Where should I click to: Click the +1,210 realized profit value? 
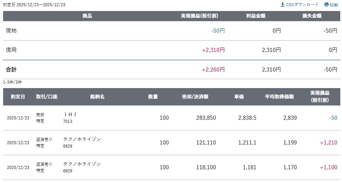tap(328, 142)
